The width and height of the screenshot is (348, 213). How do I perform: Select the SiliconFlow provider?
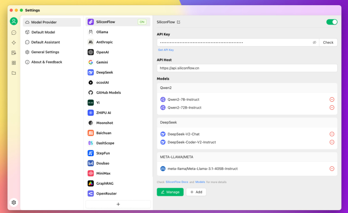118,22
